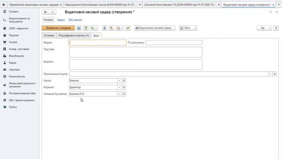This screenshot has width=282, height=159.
Task: Click the Додаток text area
Action: pyautogui.click(x=136, y=64)
